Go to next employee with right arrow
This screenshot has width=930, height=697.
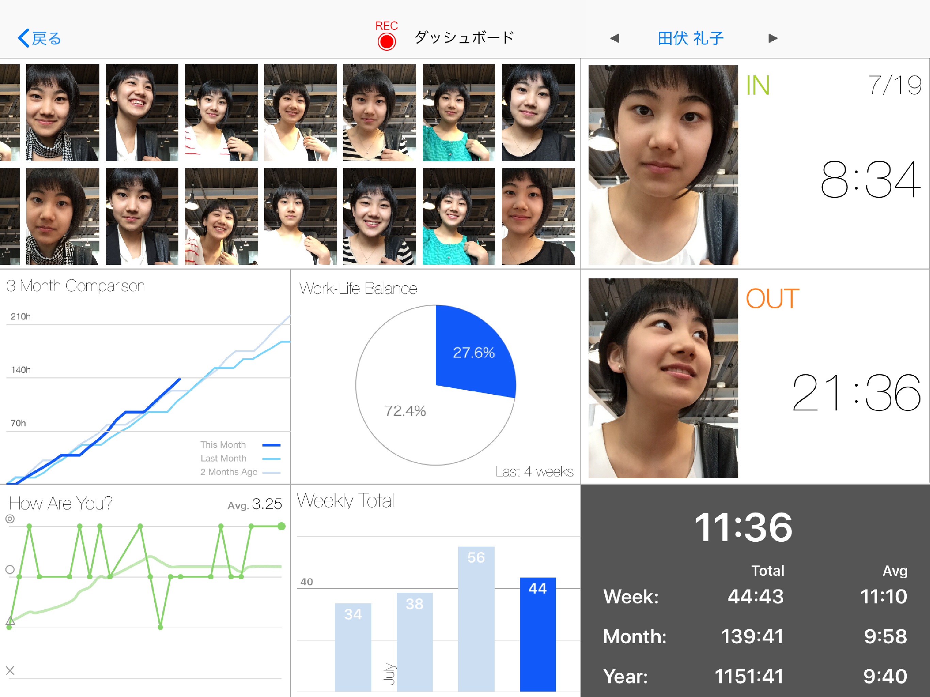click(x=773, y=38)
